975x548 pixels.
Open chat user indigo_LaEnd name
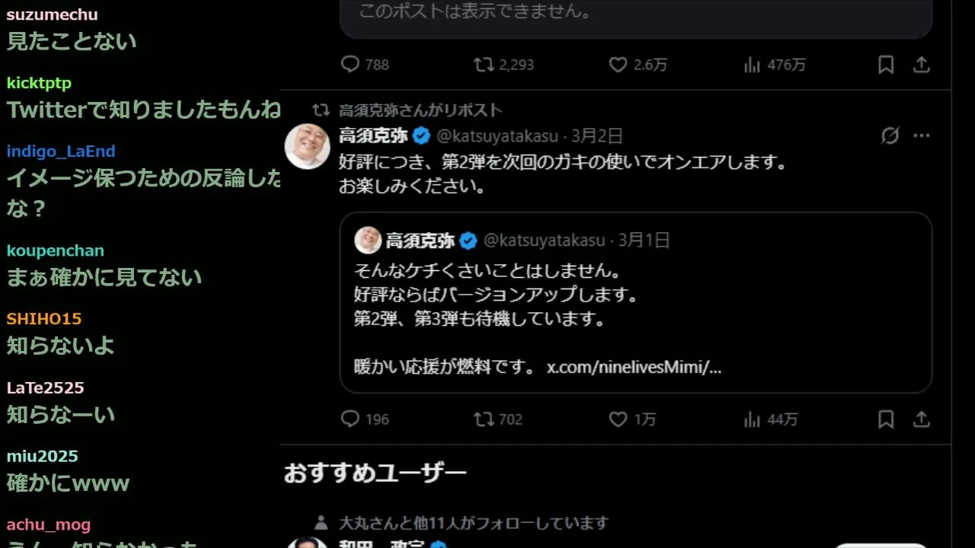(61, 151)
